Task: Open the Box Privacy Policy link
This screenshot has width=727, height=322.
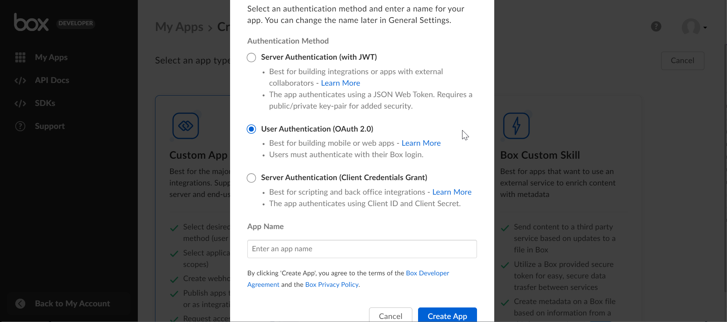Action: click(x=331, y=285)
